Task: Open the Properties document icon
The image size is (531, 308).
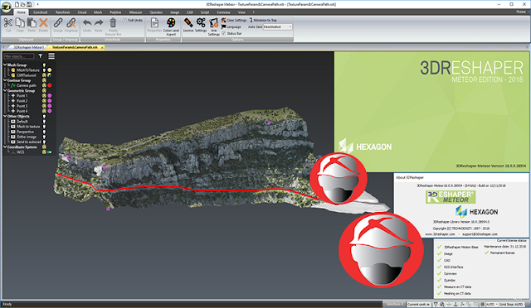Action: pyautogui.click(x=154, y=23)
